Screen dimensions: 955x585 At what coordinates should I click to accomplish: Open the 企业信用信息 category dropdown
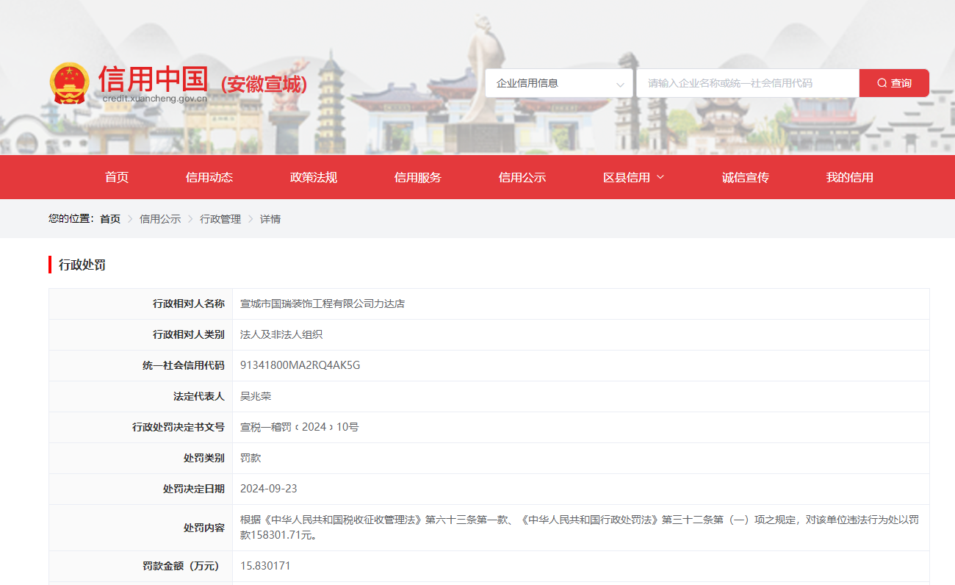558,82
